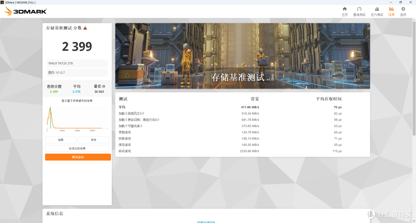Click the main score 2 399
Image resolution: width=416 pixels, height=223 pixels.
coord(77,46)
